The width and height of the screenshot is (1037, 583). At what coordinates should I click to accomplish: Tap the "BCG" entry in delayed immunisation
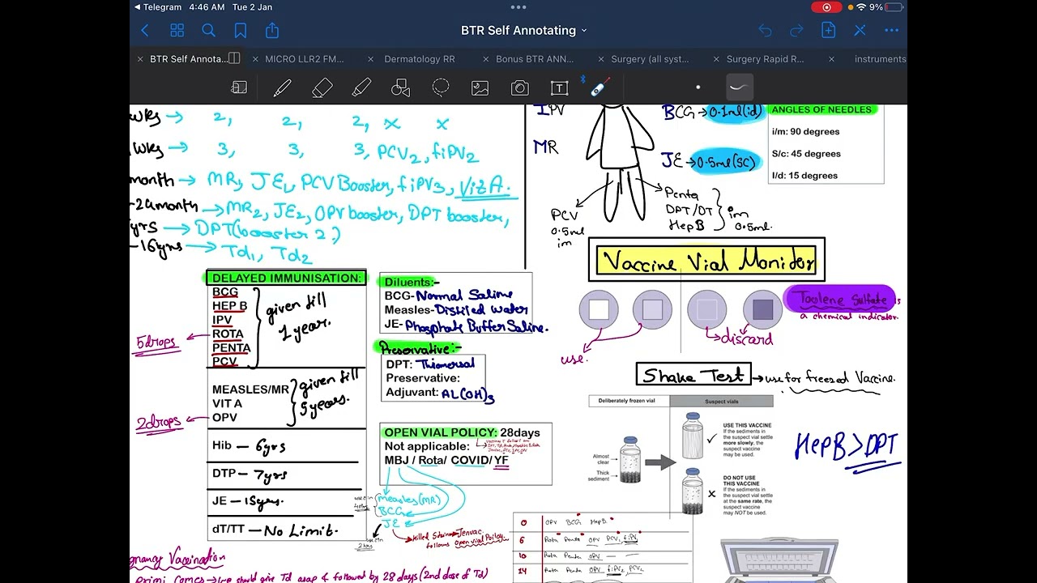pos(225,292)
